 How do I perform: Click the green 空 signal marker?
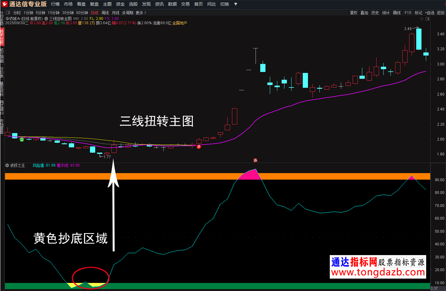(22, 140)
